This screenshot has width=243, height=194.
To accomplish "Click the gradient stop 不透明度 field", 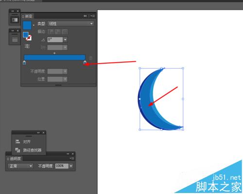I will pyautogui.click(x=55, y=71).
